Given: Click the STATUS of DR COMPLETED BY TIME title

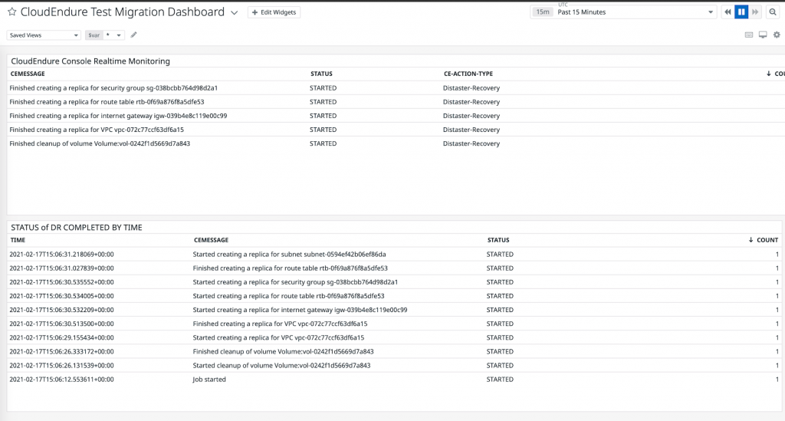Looking at the screenshot, I should coord(77,227).
